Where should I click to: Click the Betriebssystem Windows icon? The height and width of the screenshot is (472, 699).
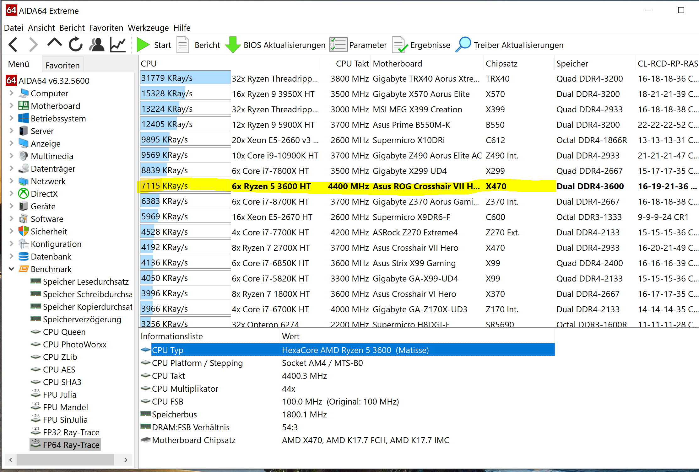pyautogui.click(x=24, y=118)
